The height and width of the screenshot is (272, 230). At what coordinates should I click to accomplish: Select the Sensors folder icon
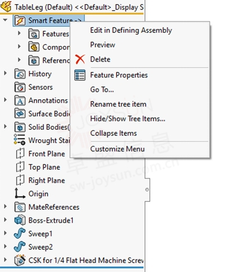pos(20,87)
